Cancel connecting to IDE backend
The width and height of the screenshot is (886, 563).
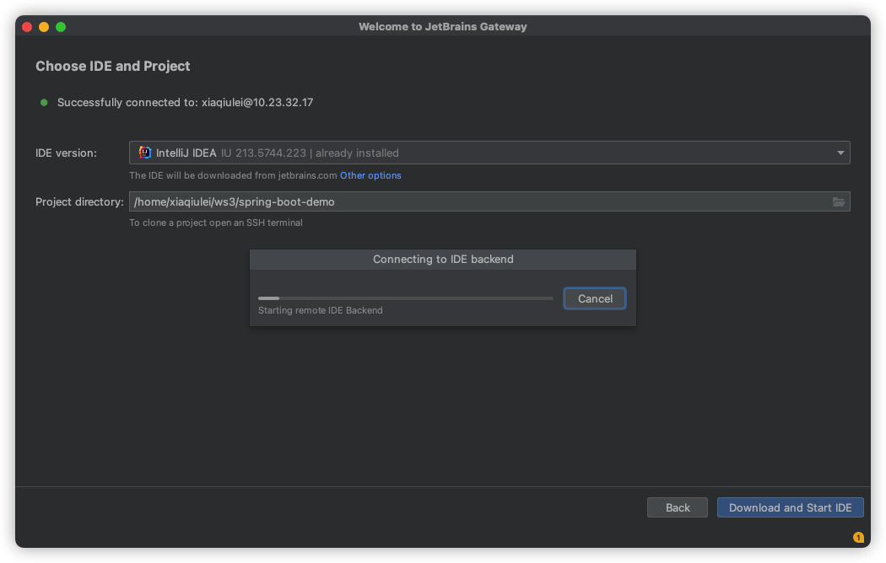tap(594, 298)
